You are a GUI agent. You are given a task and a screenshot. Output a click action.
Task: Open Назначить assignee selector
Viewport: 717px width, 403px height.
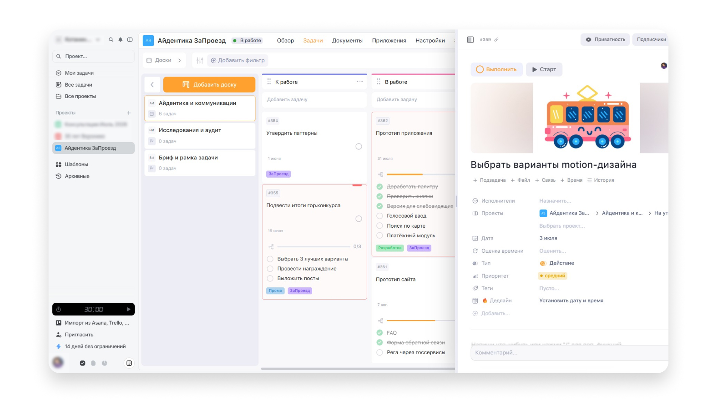point(555,201)
